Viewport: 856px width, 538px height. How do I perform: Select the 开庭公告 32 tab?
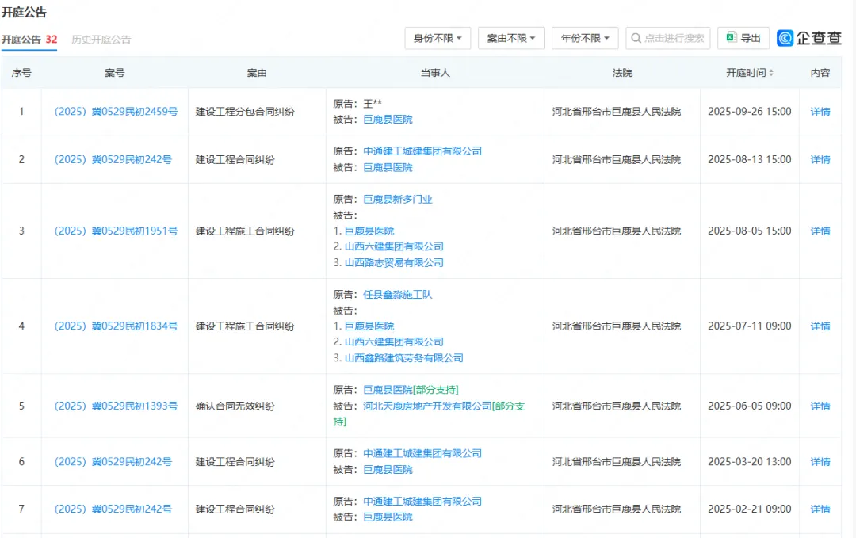coord(29,40)
